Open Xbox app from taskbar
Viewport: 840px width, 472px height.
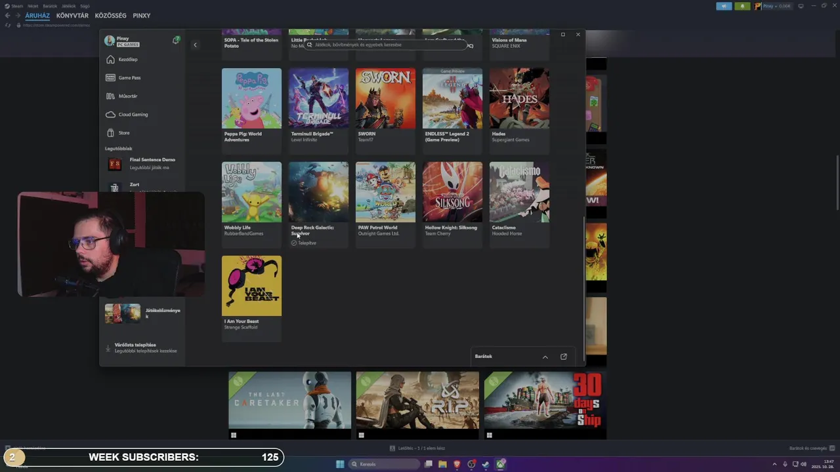(x=500, y=464)
